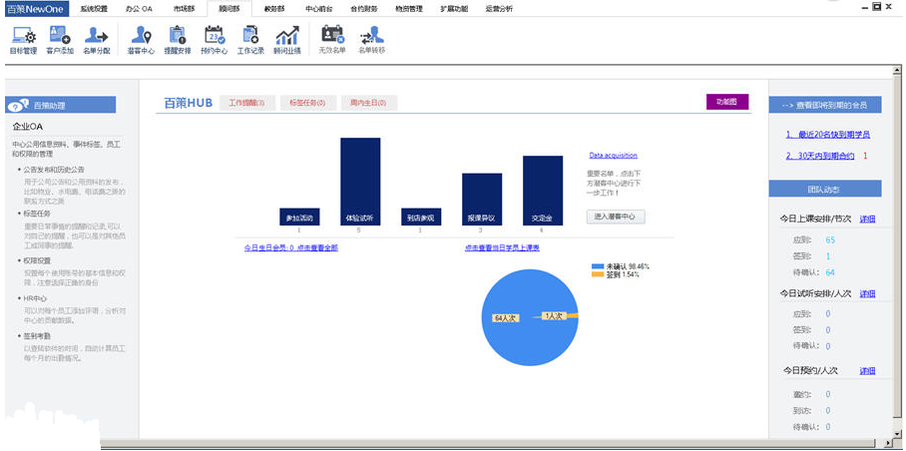Open the 教务部 tab
This screenshot has height=451, width=906.
coord(273,9)
